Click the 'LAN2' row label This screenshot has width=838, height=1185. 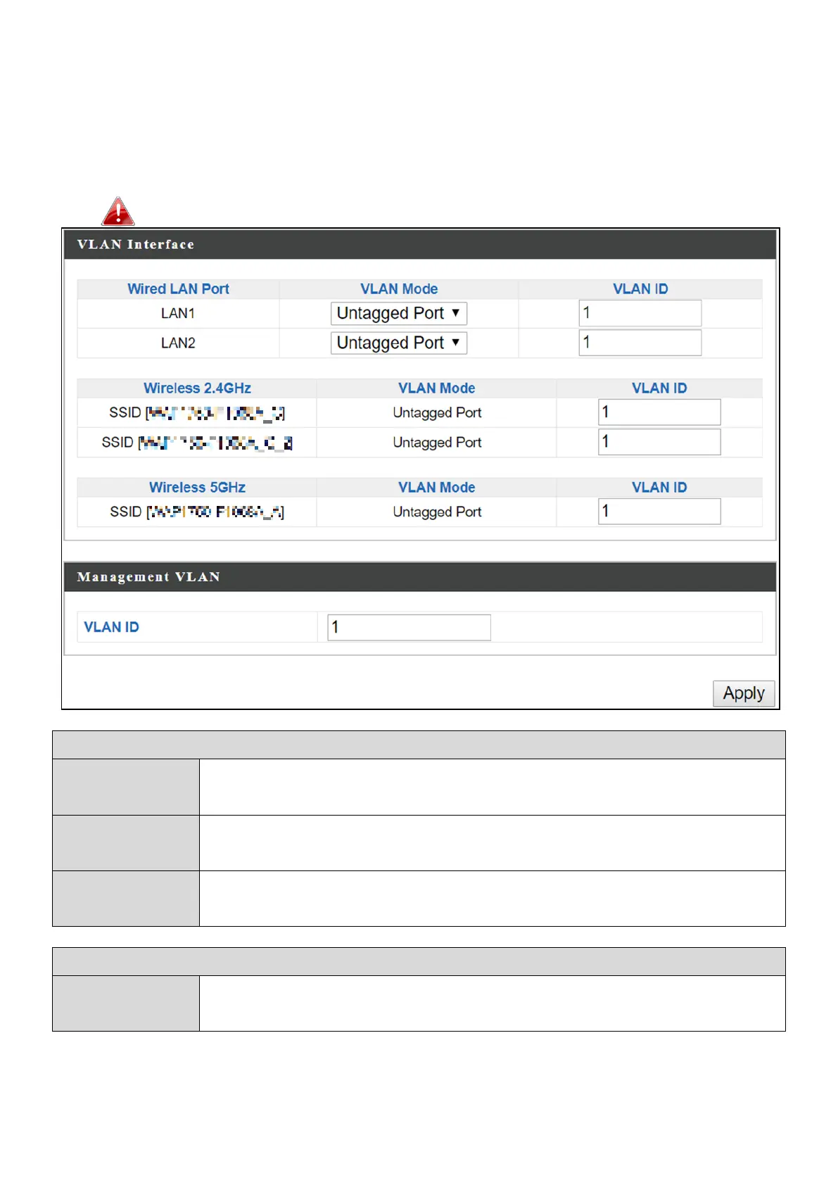178,343
